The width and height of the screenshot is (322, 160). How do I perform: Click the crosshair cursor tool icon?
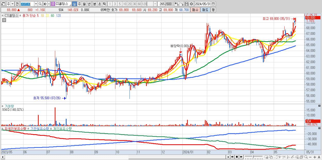(280, 157)
